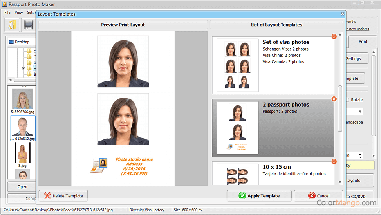Click the floppy disk save icon
Image resolution: width=381 pixels, height=215 pixels.
[x=29, y=25]
